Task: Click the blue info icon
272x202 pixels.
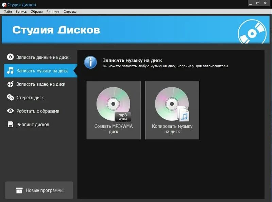Action: click(x=90, y=62)
